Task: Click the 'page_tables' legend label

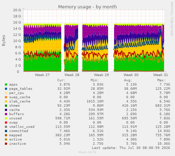Action: point(21,89)
